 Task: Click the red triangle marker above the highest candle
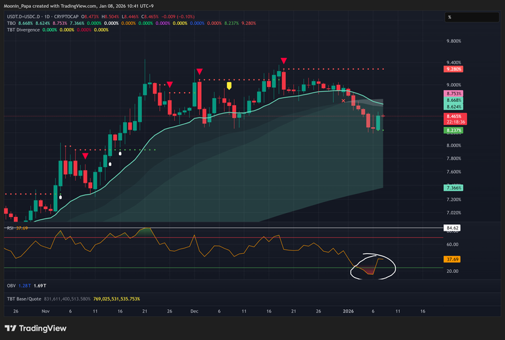tap(283, 61)
